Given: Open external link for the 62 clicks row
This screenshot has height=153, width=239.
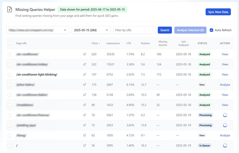Looking at the screenshot, I should coord(84,136).
